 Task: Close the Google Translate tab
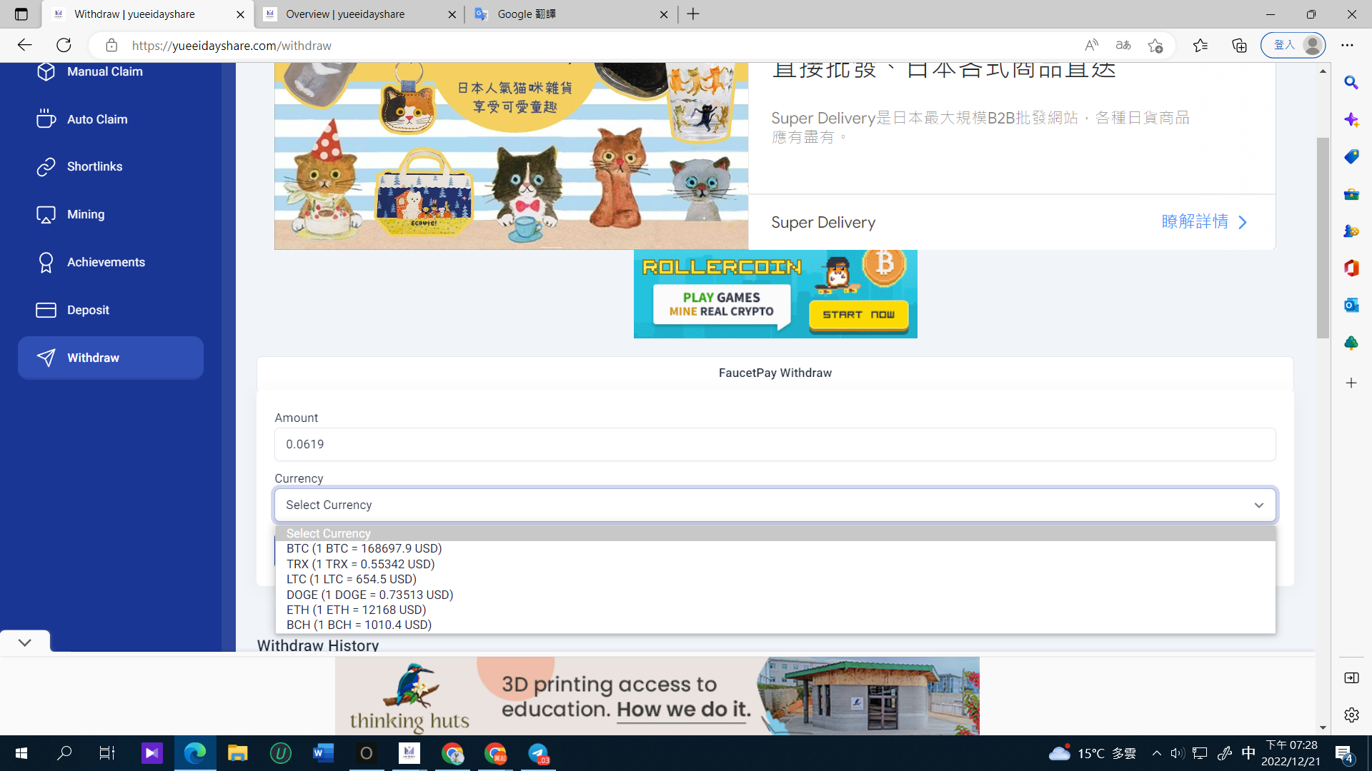pos(664,14)
